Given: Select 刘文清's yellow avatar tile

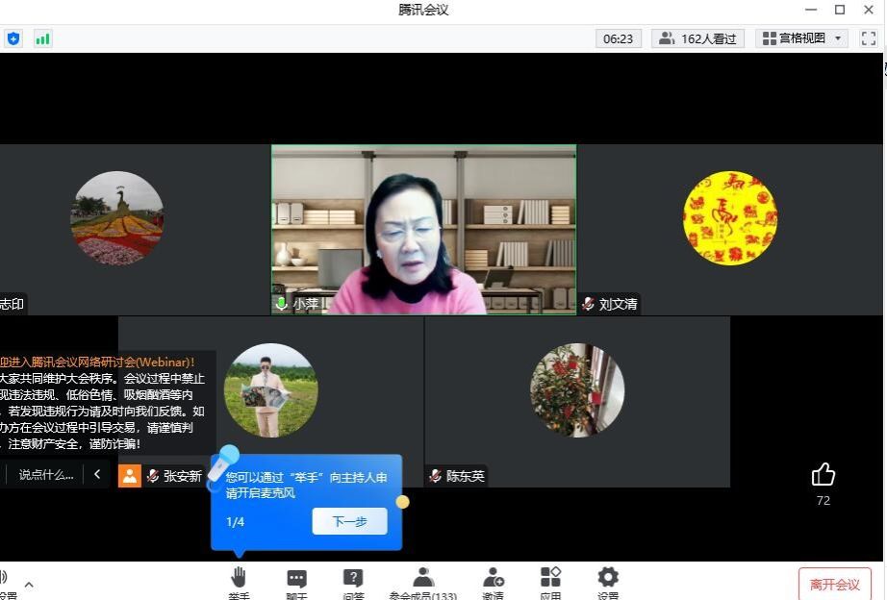Looking at the screenshot, I should [x=729, y=218].
